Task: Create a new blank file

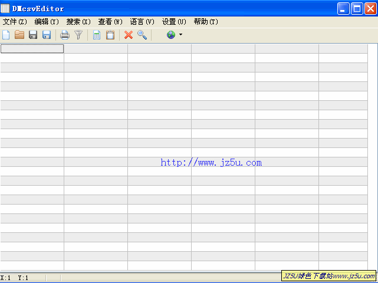Action: [x=6, y=35]
